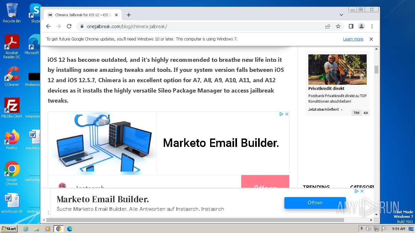Open Windows Media Player from taskbar
Viewport: 415px width, 233px height.
[48, 229]
